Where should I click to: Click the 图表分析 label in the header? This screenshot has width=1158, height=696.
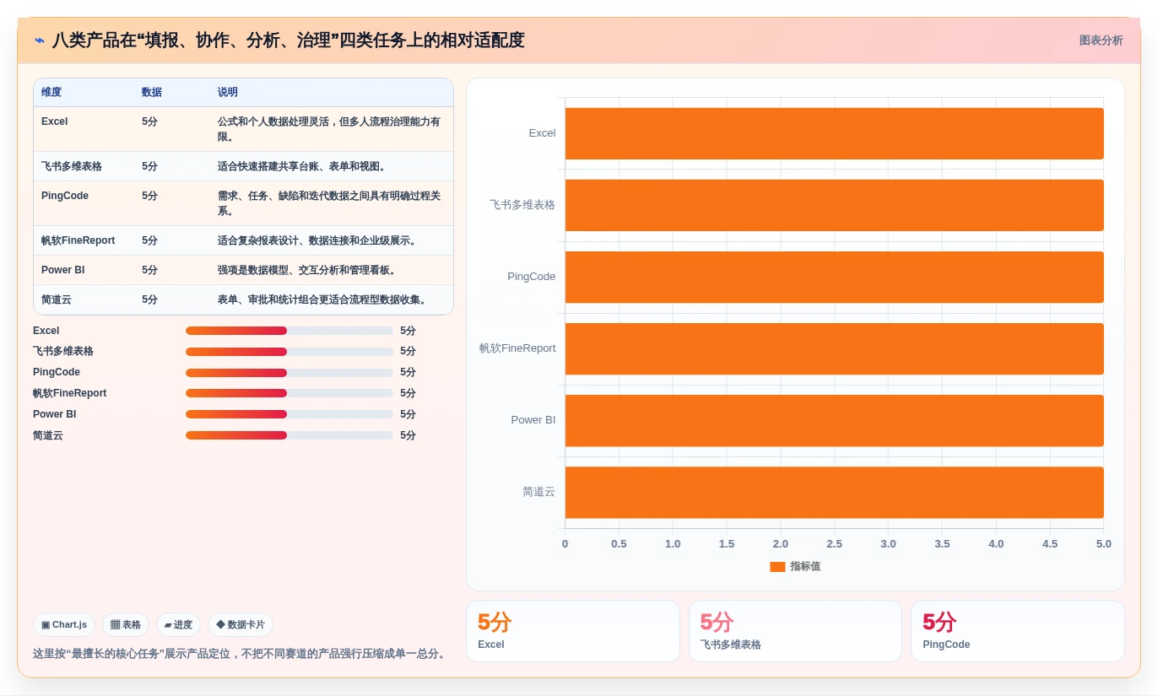coord(1101,40)
